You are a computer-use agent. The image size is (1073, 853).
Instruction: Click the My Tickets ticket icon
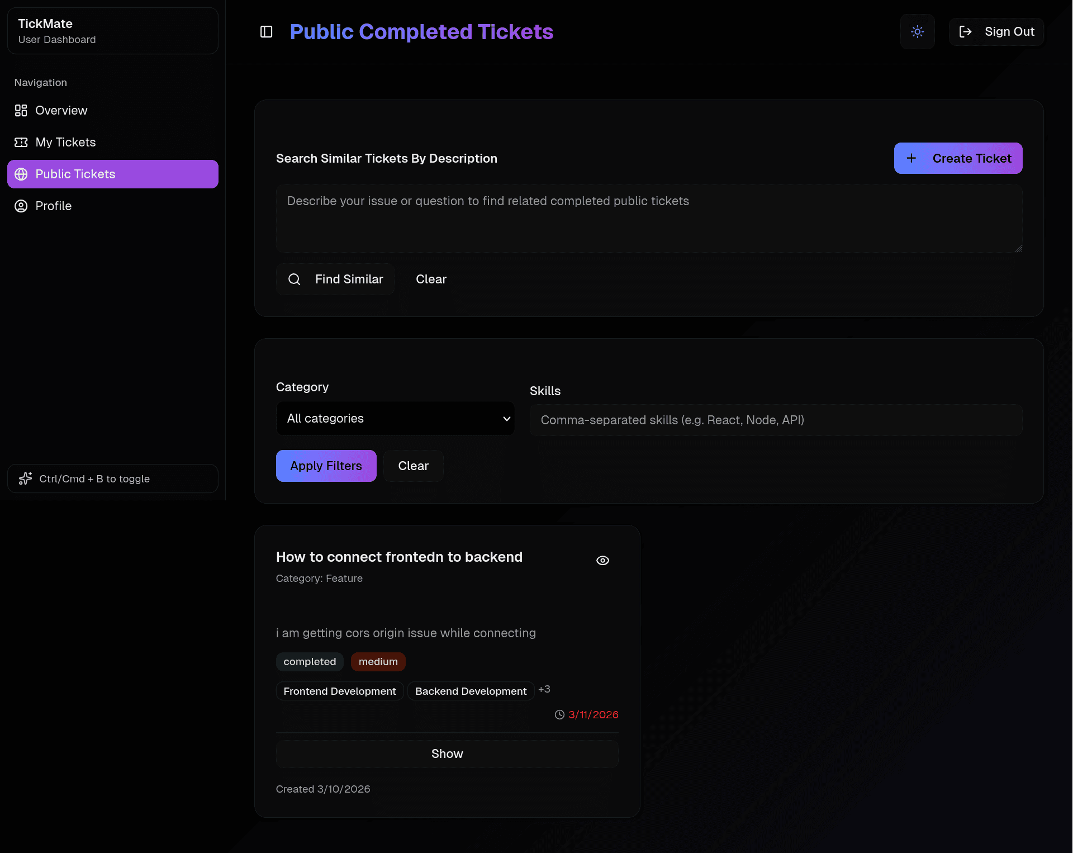pos(21,143)
